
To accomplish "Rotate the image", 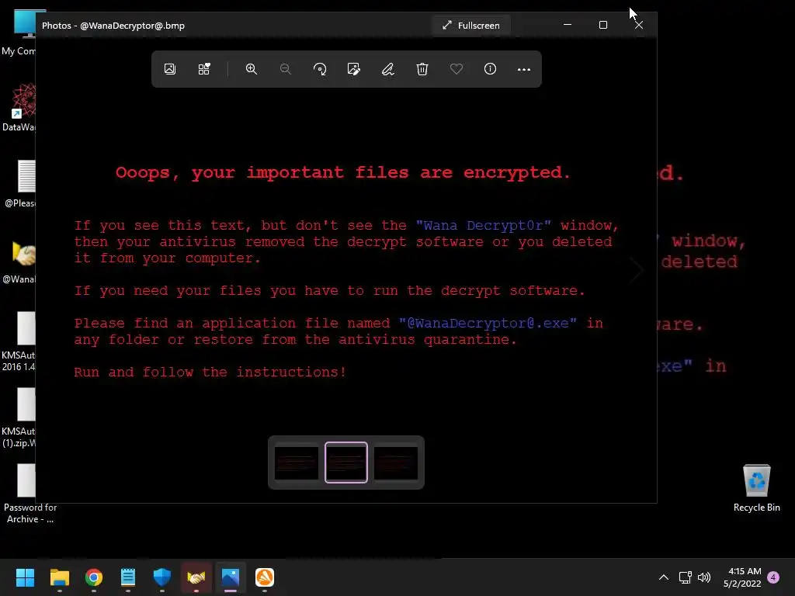I will [x=320, y=69].
